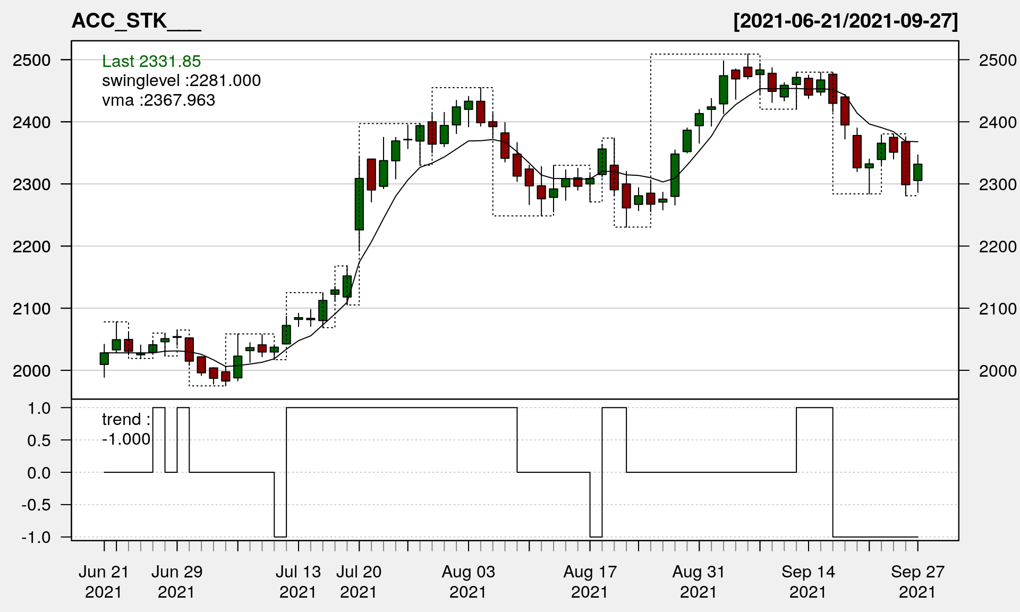This screenshot has height=612, width=1020.
Task: Click the green Last 2331.85 label
Action: coord(151,61)
